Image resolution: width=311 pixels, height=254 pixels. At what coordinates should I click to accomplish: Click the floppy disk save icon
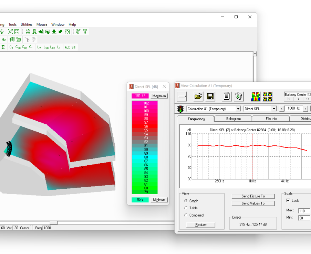pos(210,97)
